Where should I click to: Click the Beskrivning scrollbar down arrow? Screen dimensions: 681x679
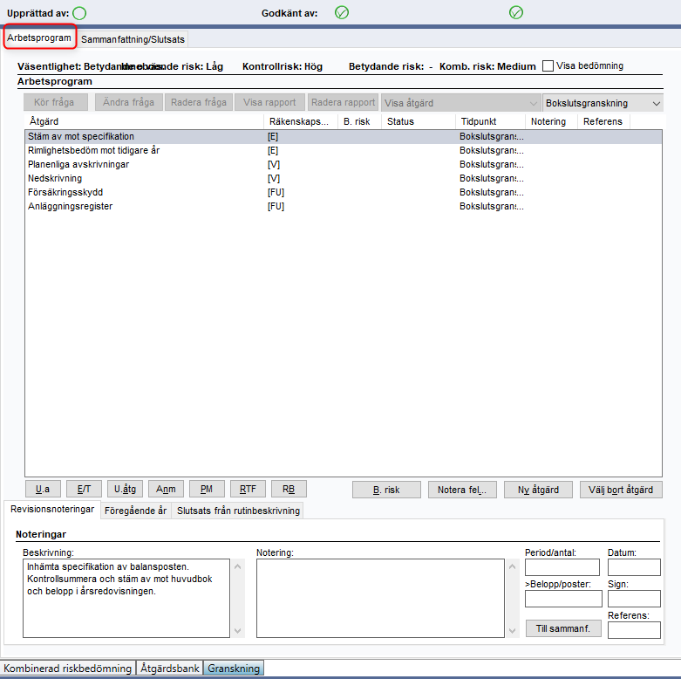tap(237, 631)
